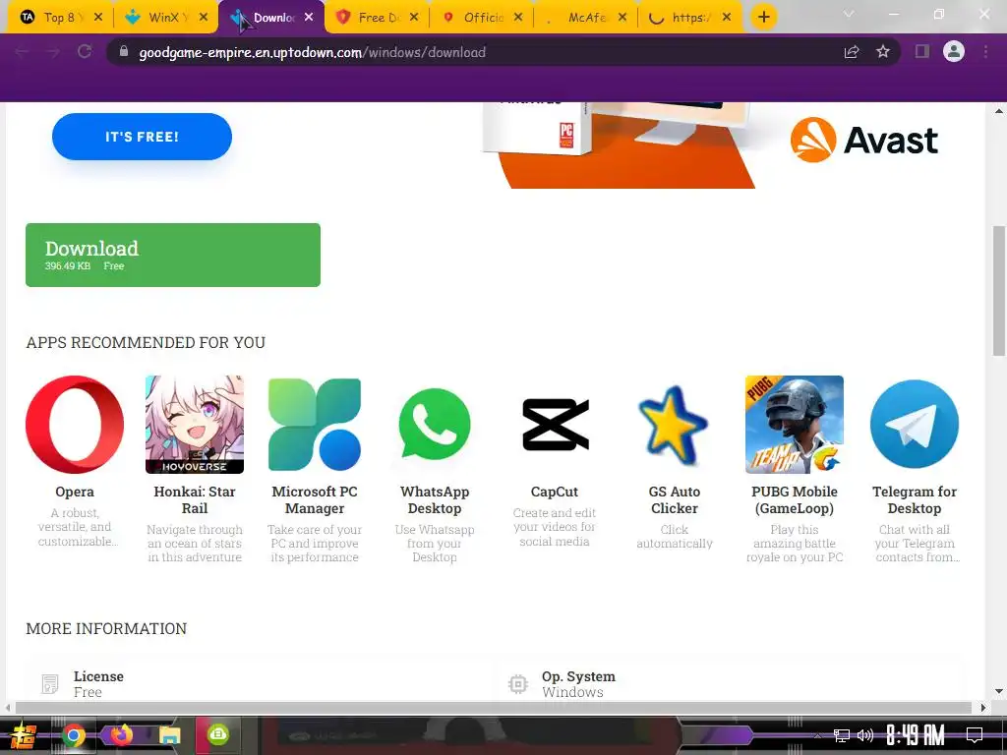Close the WinX tab

[204, 18]
